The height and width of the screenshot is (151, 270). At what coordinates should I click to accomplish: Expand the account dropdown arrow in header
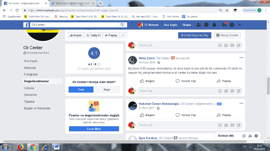239,25
